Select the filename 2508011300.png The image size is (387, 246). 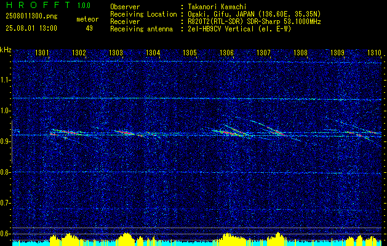tap(31, 17)
